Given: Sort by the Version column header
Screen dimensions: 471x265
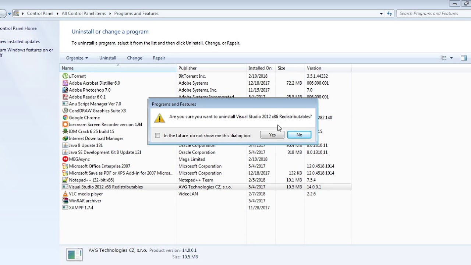Looking at the screenshot, I should (328, 68).
